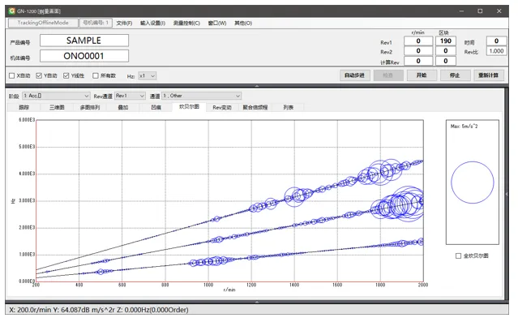Open the 文件(F) menu

tap(124, 23)
